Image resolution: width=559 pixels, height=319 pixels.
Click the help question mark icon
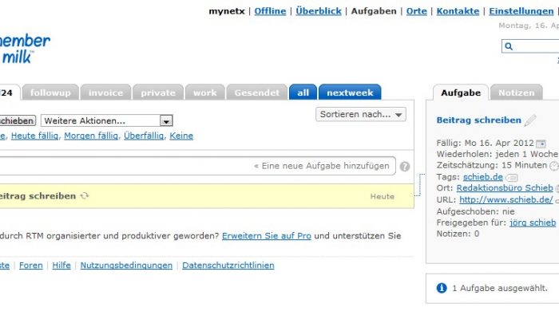(405, 166)
